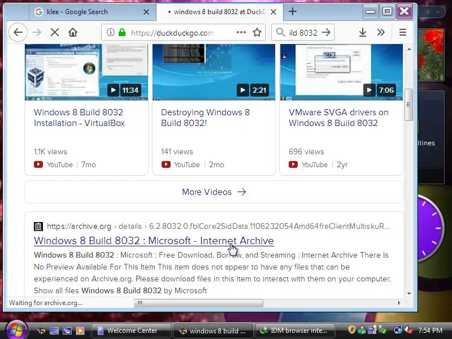Select the DuckDuckGo windows 8 build 8032 tab

tap(220, 12)
